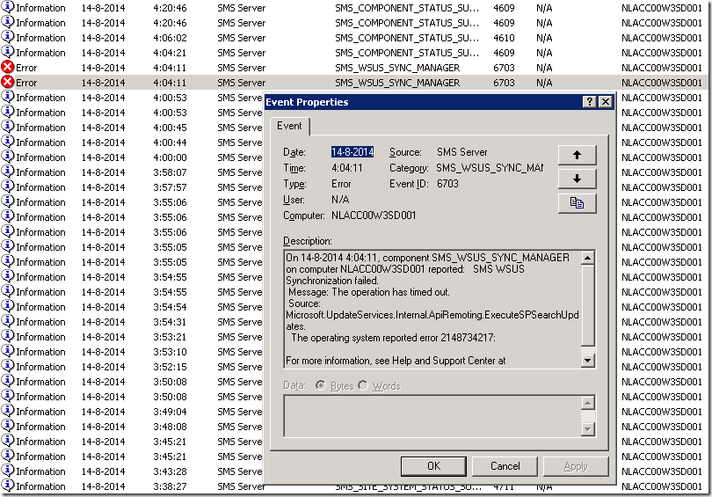Select the Words radio button
Screen dimensions: 712x497
(x=364, y=386)
